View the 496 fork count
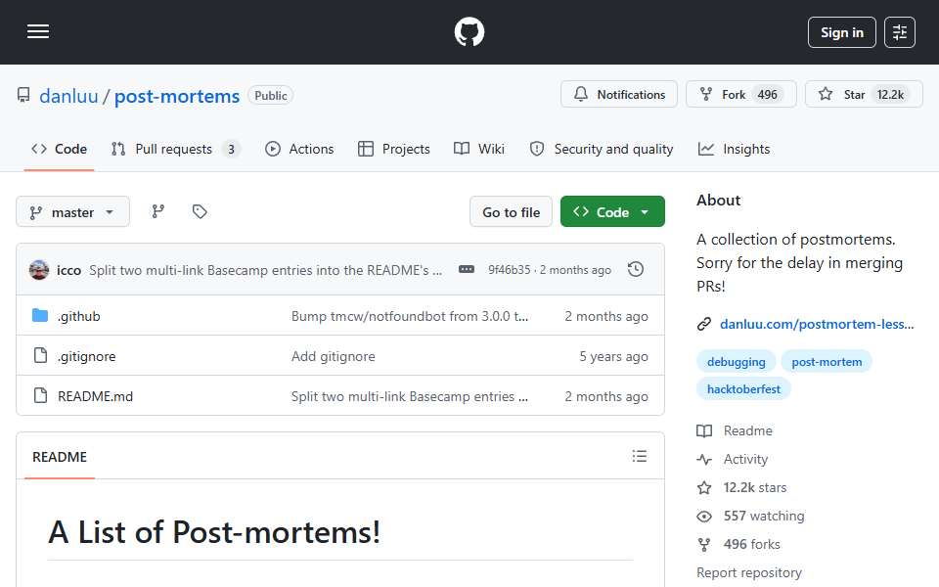The height and width of the screenshot is (587, 939). pos(767,95)
